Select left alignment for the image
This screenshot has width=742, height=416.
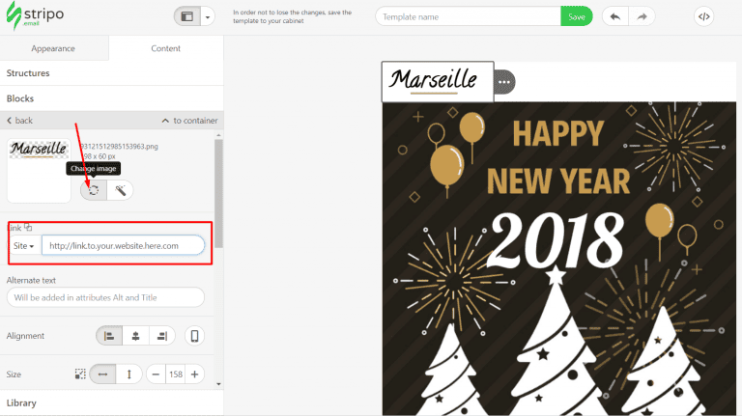tap(109, 336)
